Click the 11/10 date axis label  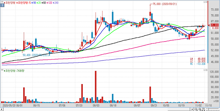click(x=209, y=105)
